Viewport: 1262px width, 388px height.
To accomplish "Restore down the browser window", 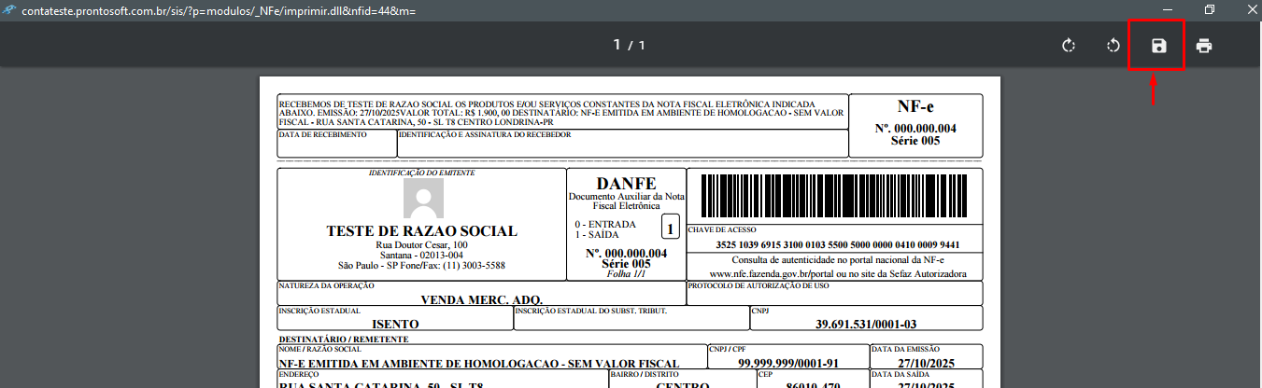I will coord(1209,10).
